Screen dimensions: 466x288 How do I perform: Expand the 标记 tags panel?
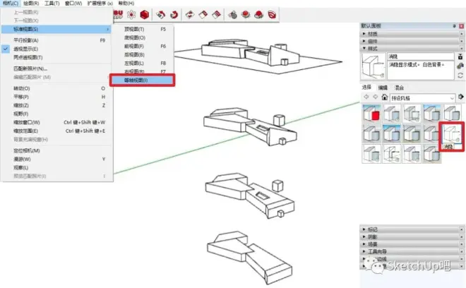(x=412, y=229)
